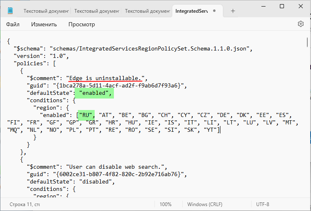Click the "$schema" key text
311x211 pixels.
click(x=28, y=48)
